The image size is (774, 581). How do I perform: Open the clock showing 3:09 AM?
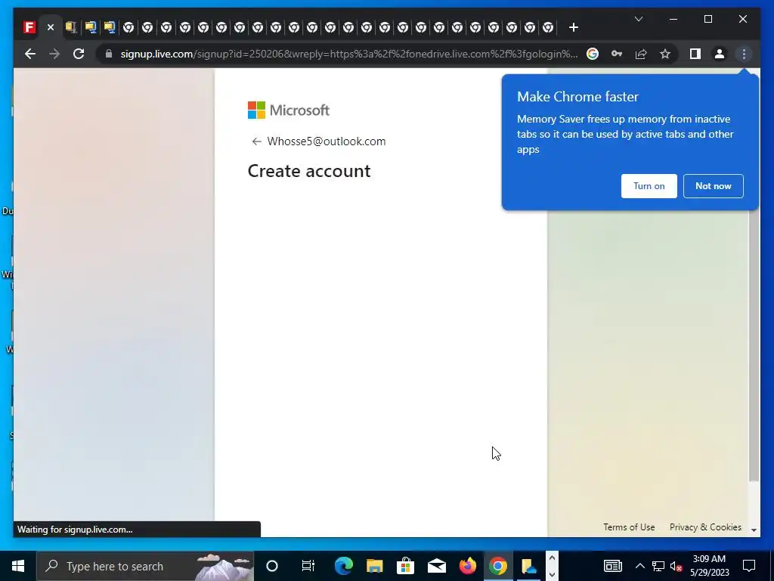[709, 566]
